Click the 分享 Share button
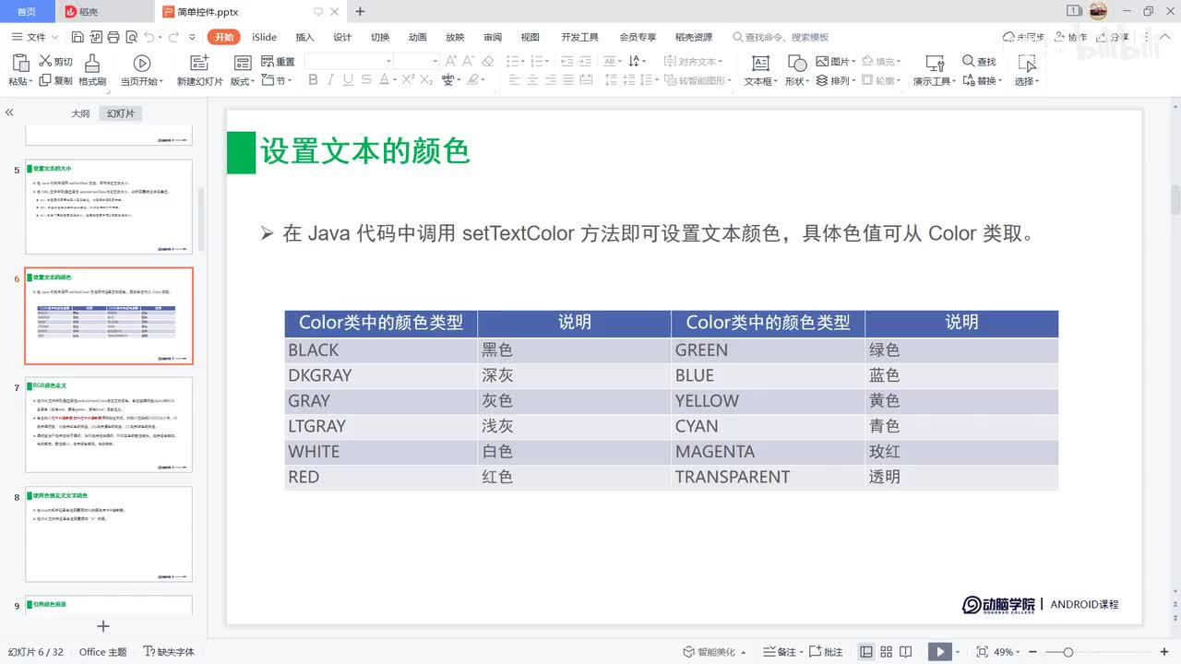Screen dimensions: 1181x664 click(1113, 37)
